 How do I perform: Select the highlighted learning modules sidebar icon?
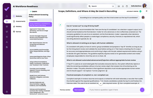pos(7,21)
